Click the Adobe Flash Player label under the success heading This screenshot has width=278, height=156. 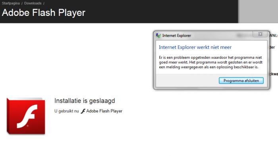(104, 111)
